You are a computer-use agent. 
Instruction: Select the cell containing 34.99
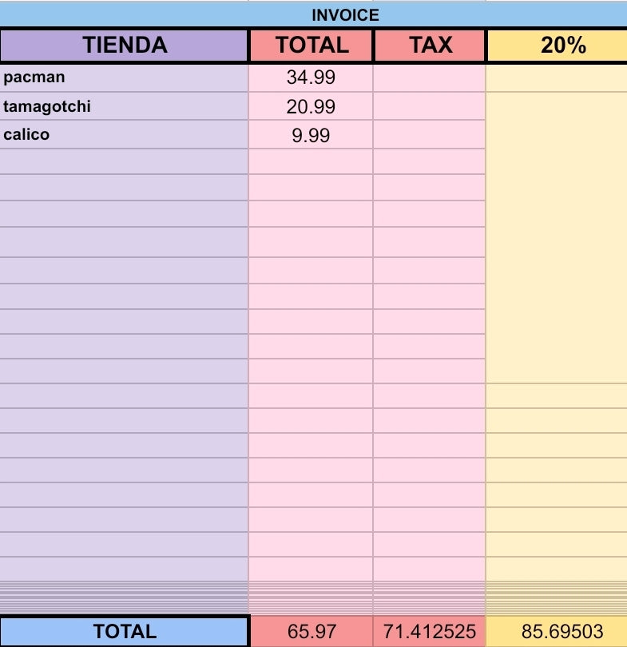(311, 77)
